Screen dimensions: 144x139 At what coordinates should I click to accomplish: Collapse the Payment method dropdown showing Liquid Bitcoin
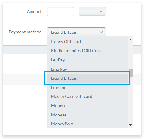[x=76, y=32]
